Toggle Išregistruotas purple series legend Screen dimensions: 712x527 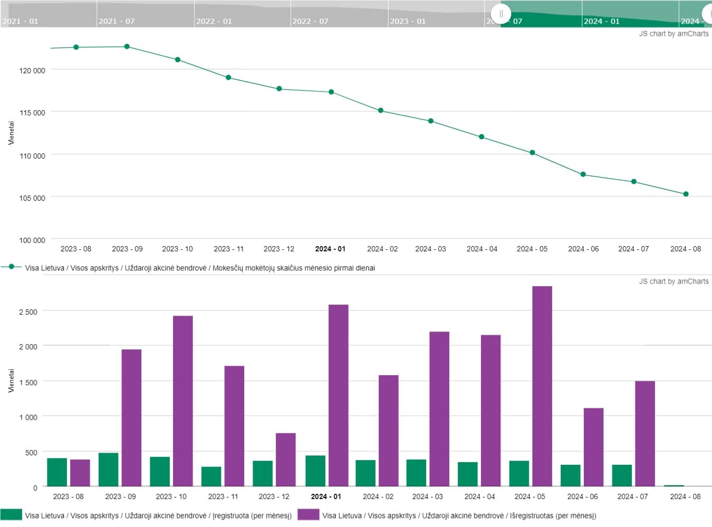tap(447, 515)
